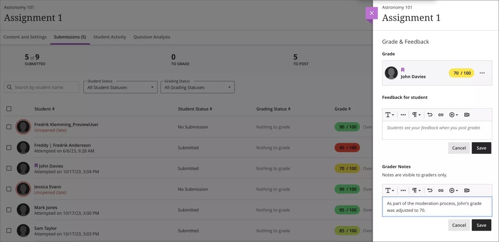Click the more formatting options ellipsis in Grader Notes

(x=403, y=190)
